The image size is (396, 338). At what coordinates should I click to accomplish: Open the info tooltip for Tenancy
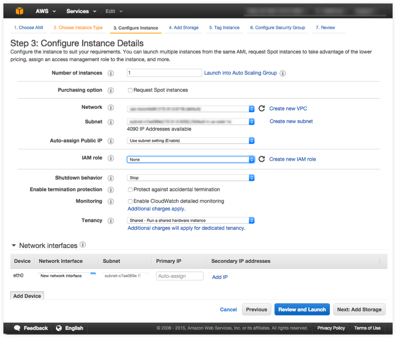pos(110,220)
